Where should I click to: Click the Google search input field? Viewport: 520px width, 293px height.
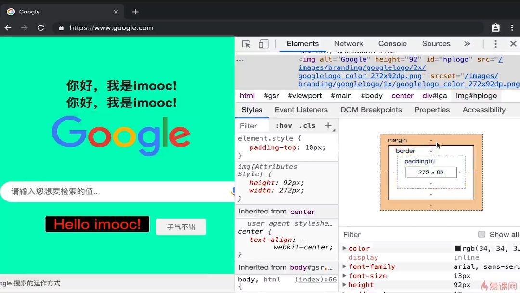click(x=116, y=191)
